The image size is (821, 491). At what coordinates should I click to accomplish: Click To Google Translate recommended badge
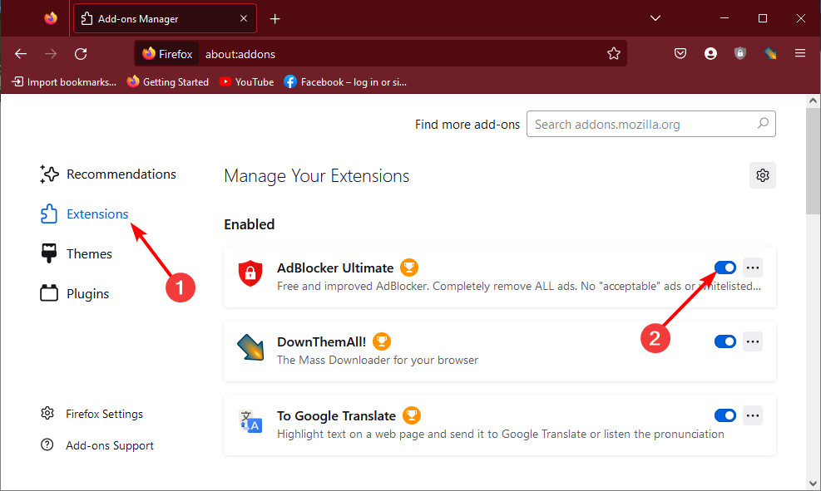point(412,415)
